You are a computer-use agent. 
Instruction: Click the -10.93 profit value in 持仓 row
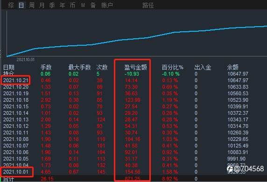point(132,74)
